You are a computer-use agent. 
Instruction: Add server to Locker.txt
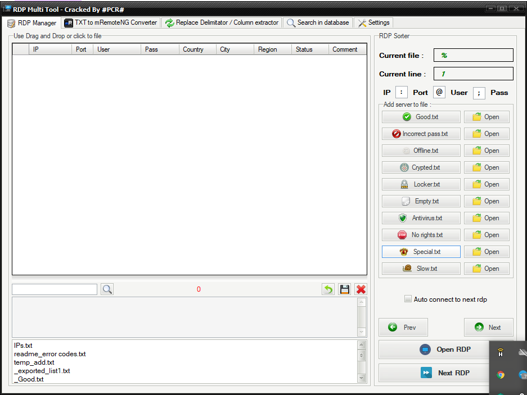(x=421, y=184)
